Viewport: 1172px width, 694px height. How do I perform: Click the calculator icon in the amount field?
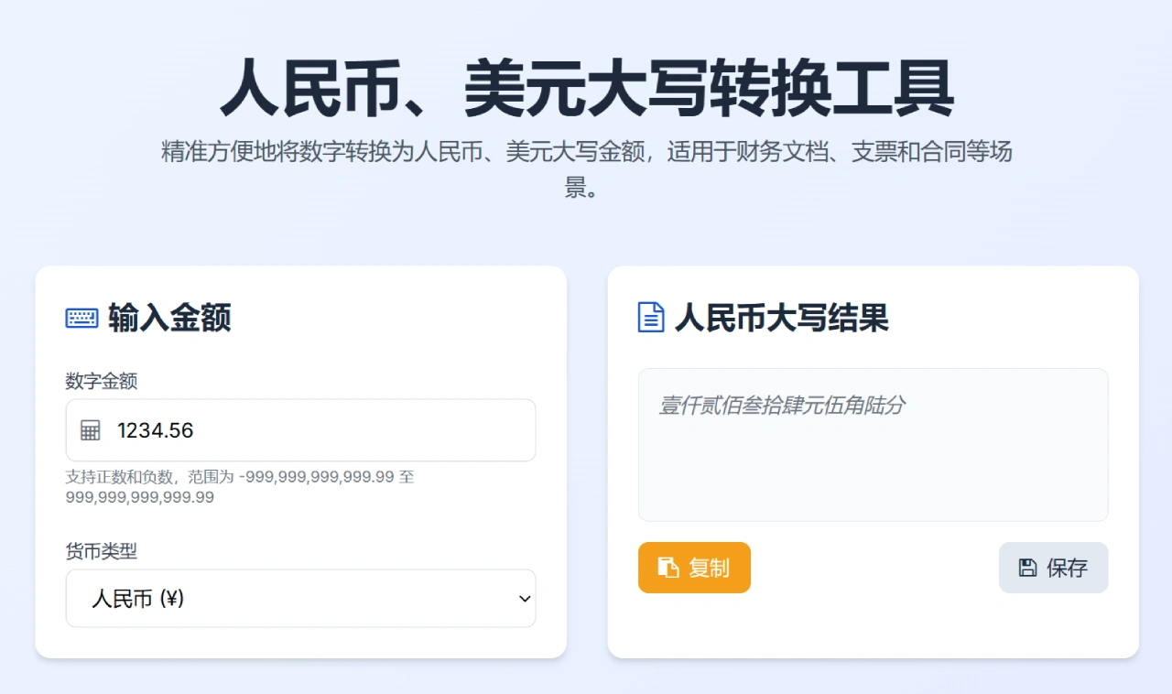pyautogui.click(x=90, y=430)
